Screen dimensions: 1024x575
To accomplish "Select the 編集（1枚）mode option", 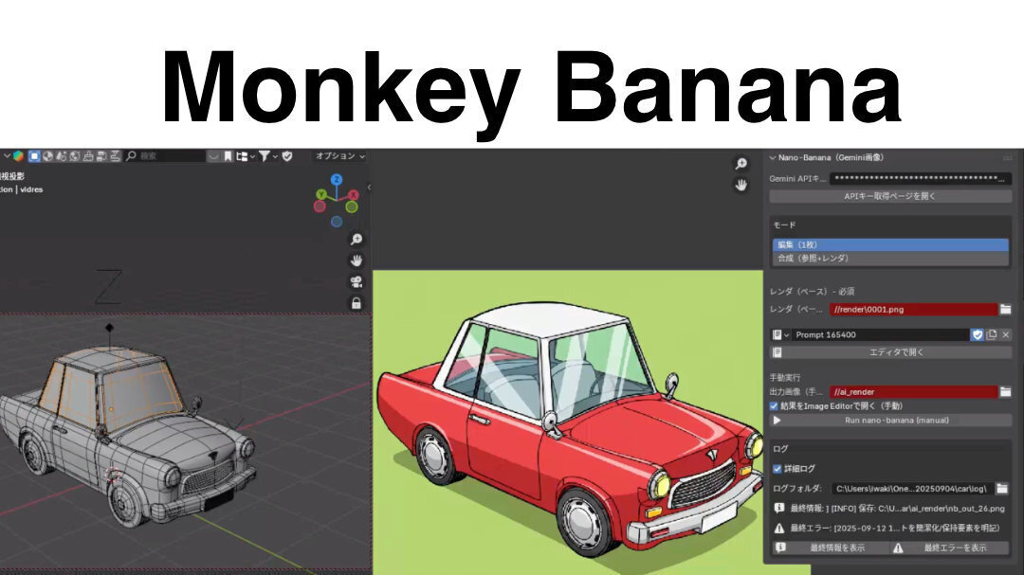I will 889,244.
